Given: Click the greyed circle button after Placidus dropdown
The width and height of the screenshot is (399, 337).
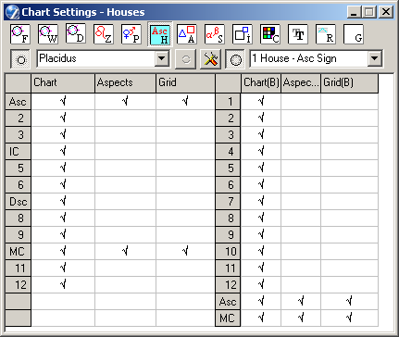Looking at the screenshot, I should (x=185, y=59).
